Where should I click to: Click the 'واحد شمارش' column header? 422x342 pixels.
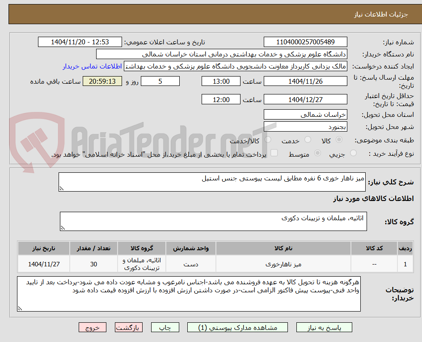191,248
